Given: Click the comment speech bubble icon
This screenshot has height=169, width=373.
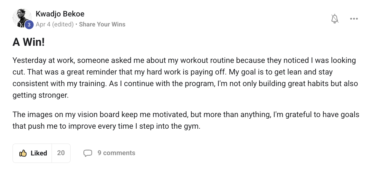Looking at the screenshot, I should [x=88, y=153].
